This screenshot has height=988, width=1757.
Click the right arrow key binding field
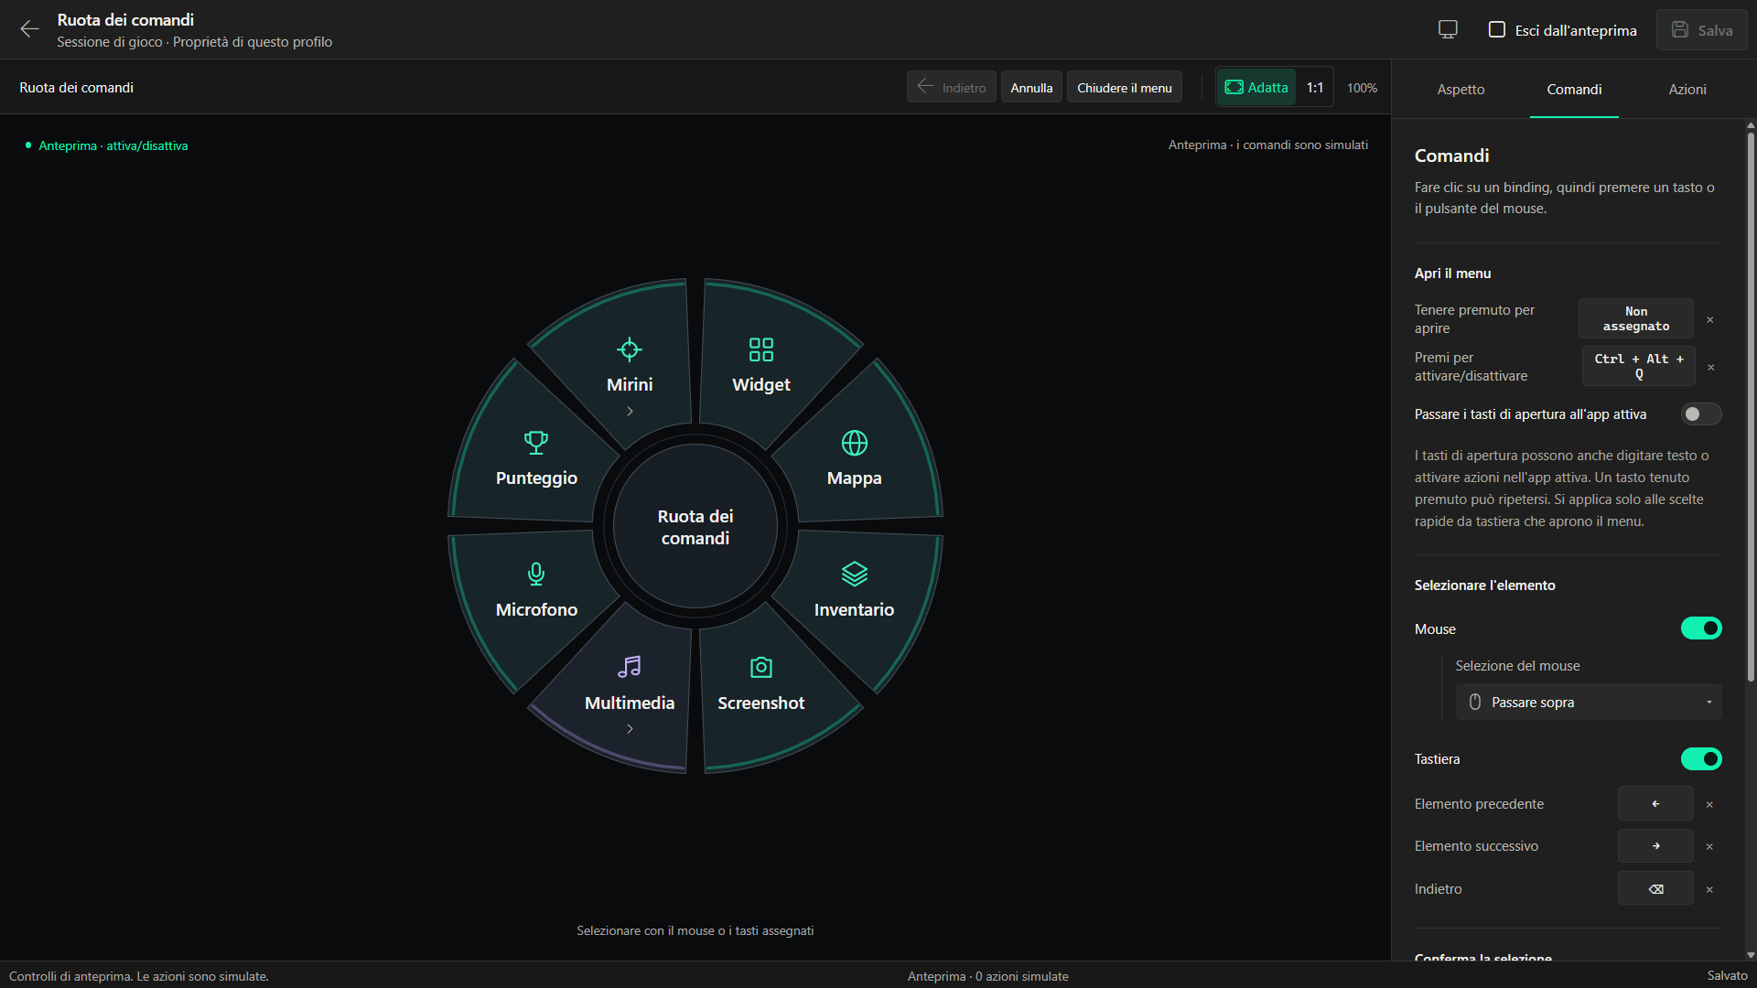(1655, 846)
